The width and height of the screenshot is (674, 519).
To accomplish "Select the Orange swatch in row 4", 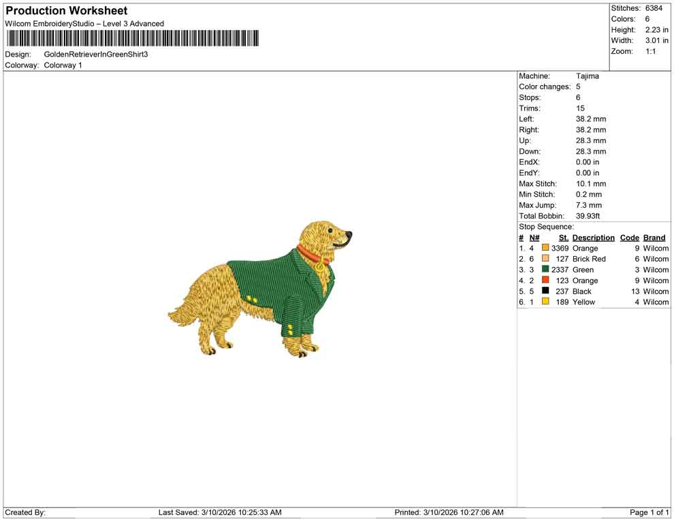I will pos(544,281).
